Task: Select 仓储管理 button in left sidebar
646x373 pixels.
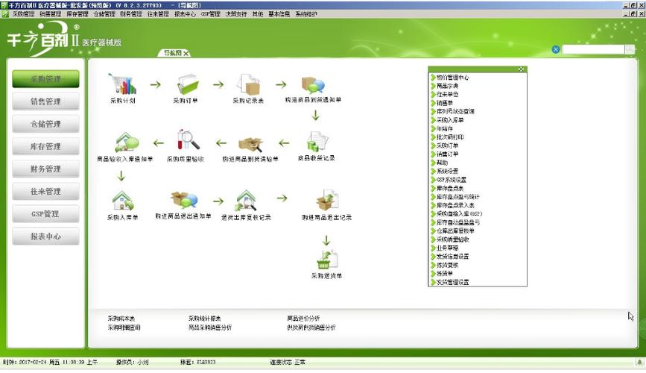Action: pyautogui.click(x=45, y=124)
